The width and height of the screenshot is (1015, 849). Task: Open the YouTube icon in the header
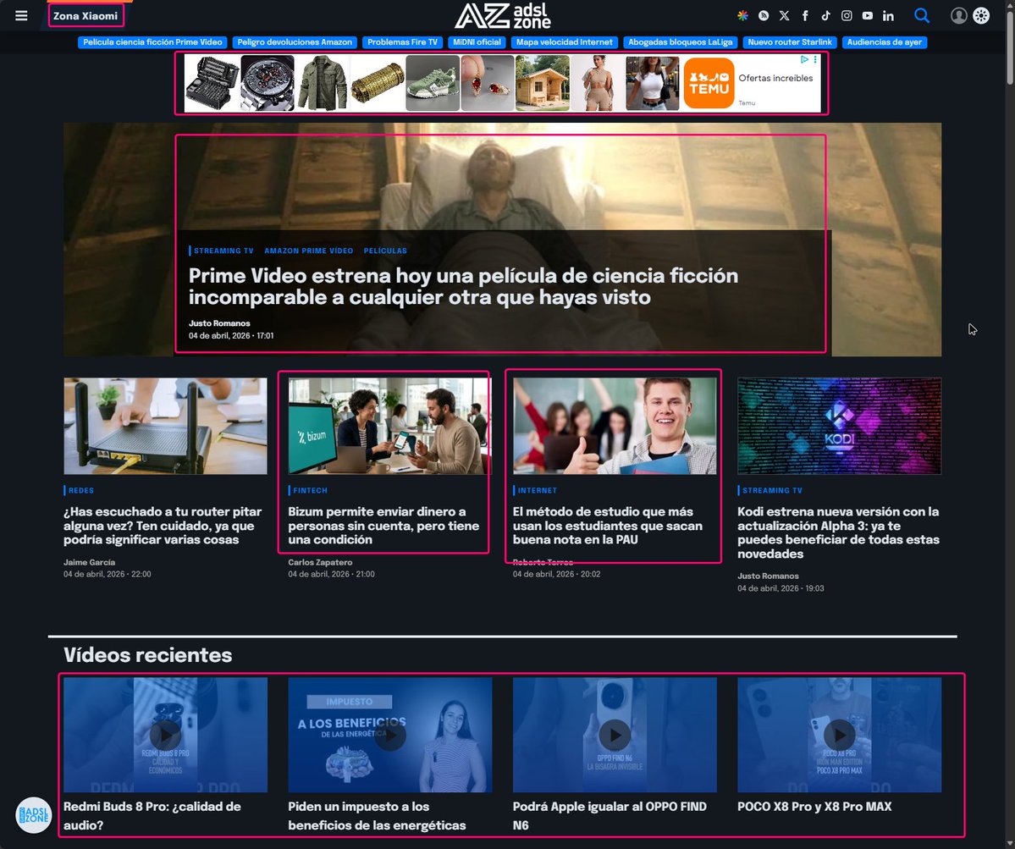tap(867, 15)
